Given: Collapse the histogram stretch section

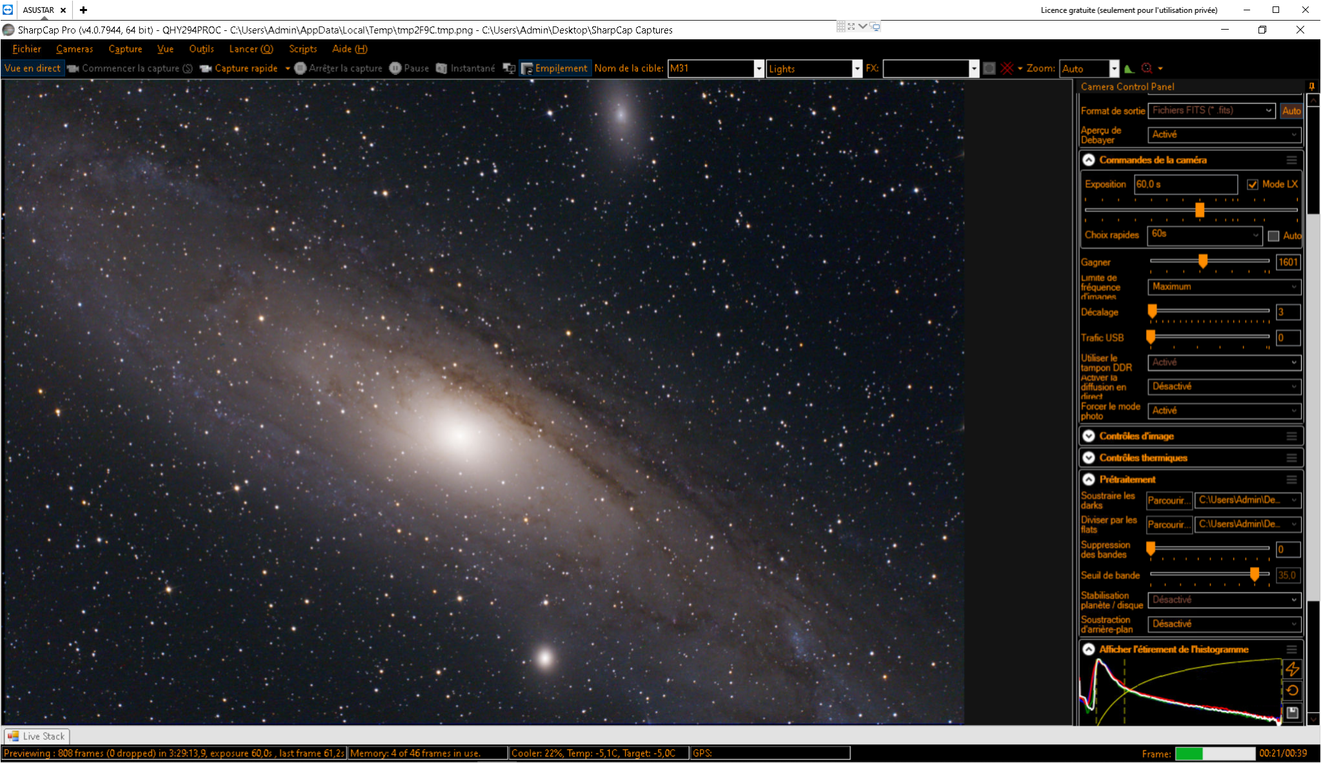Looking at the screenshot, I should 1089,649.
